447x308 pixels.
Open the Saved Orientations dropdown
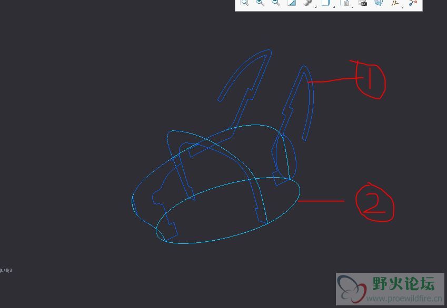pos(326,3)
